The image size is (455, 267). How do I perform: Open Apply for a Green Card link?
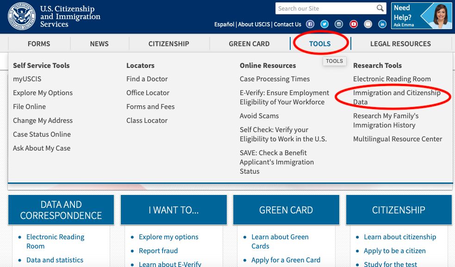pyautogui.click(x=286, y=260)
